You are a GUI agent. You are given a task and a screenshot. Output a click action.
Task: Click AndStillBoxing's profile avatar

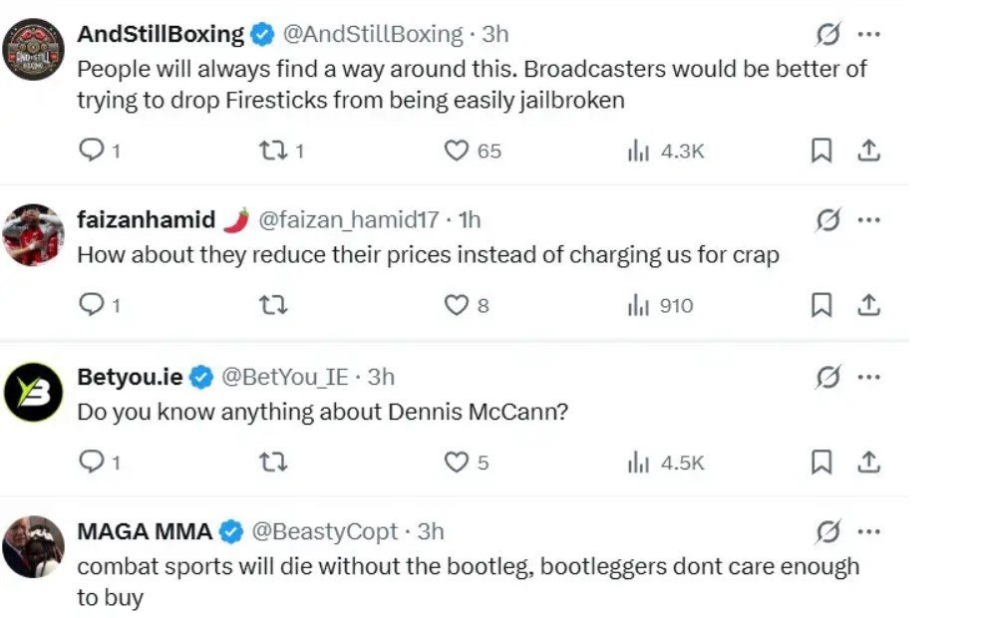point(34,48)
